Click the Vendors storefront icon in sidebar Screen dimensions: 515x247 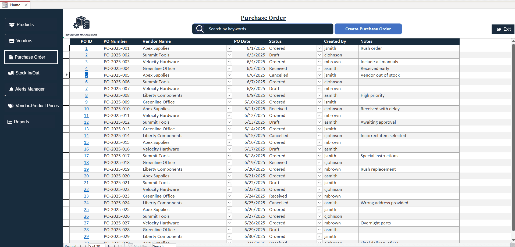(12, 41)
